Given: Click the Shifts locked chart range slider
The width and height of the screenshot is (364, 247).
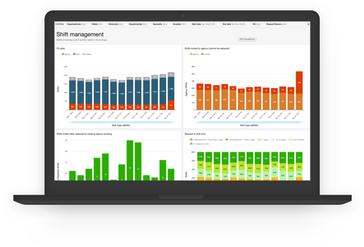Looking at the screenshot, I should 249,122.
